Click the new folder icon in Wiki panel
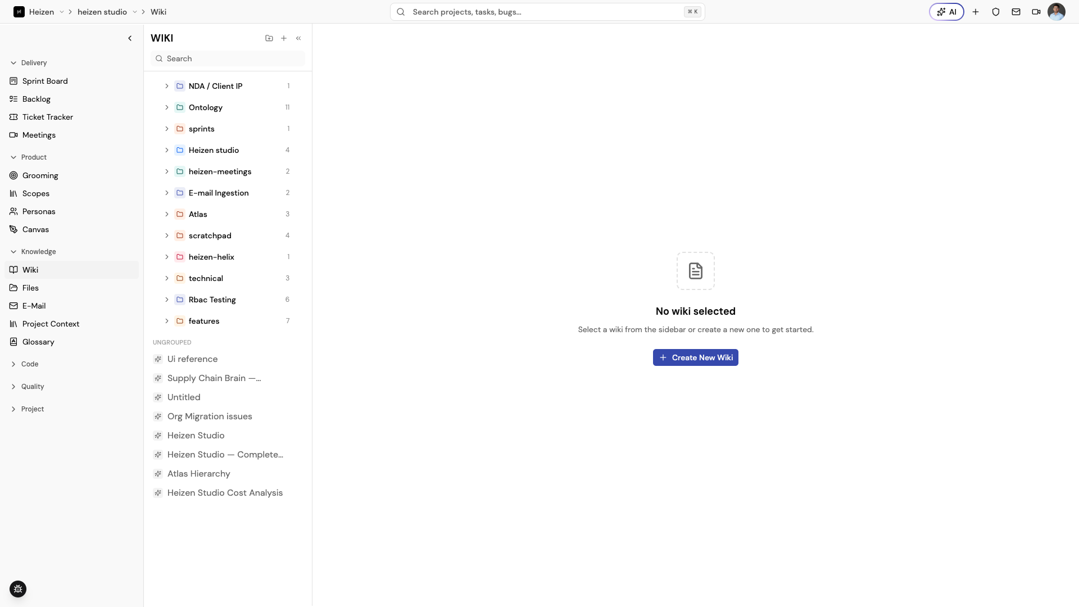The height and width of the screenshot is (607, 1079). [x=269, y=38]
